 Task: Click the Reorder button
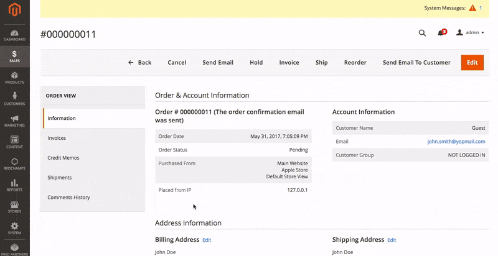(x=355, y=62)
